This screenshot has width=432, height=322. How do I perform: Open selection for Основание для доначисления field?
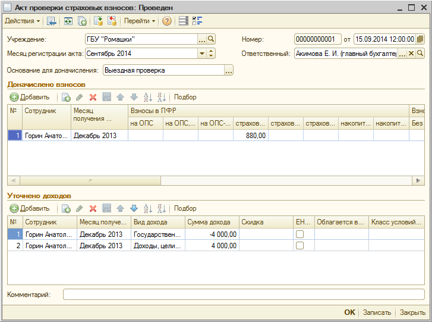[x=229, y=70]
